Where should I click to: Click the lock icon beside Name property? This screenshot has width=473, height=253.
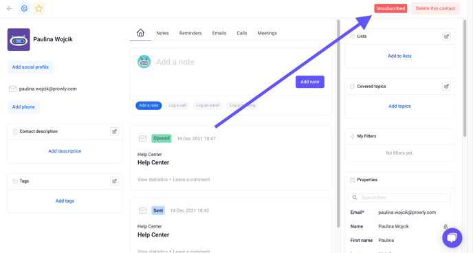point(445,226)
